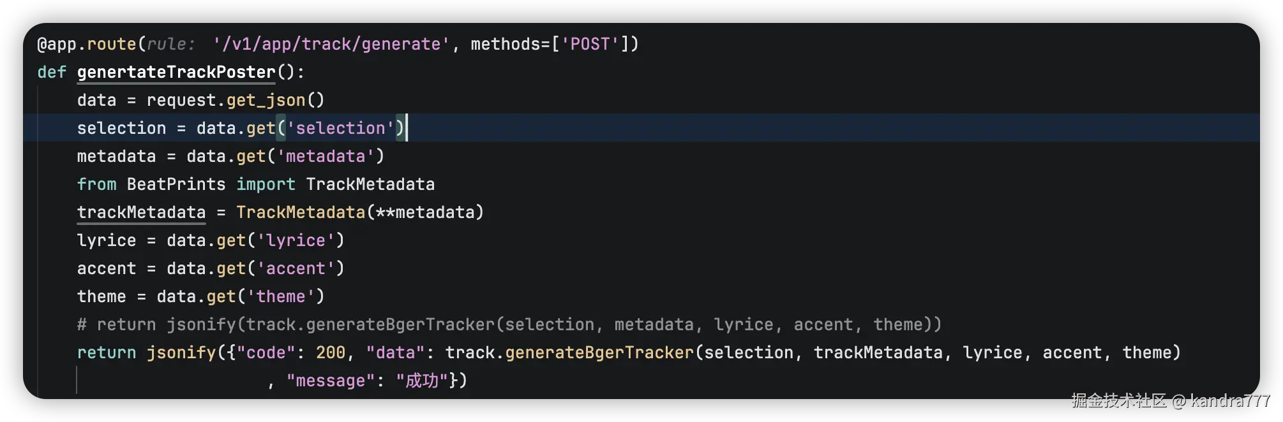
Task: Click the genertateTrackPoster function name
Action: [x=176, y=72]
